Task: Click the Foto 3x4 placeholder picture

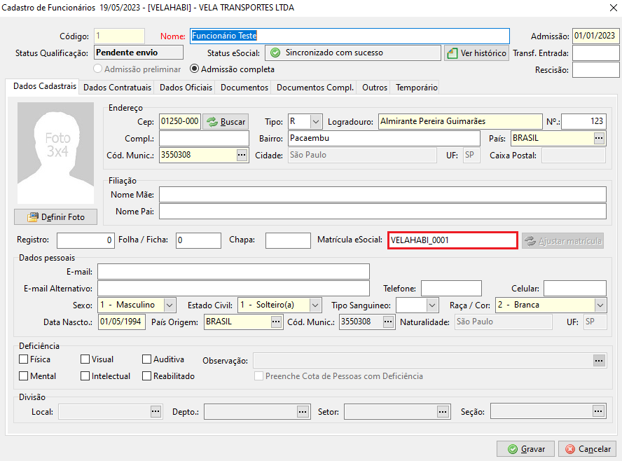Action: point(55,153)
